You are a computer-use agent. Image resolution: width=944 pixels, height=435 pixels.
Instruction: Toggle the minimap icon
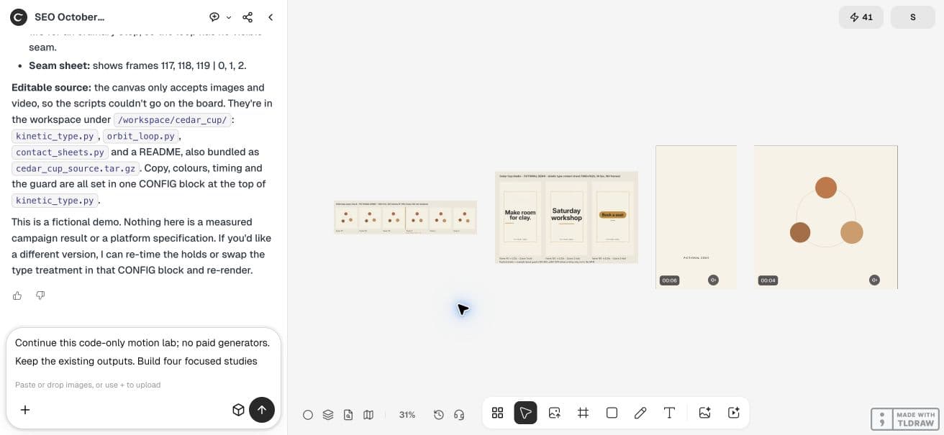(368, 415)
